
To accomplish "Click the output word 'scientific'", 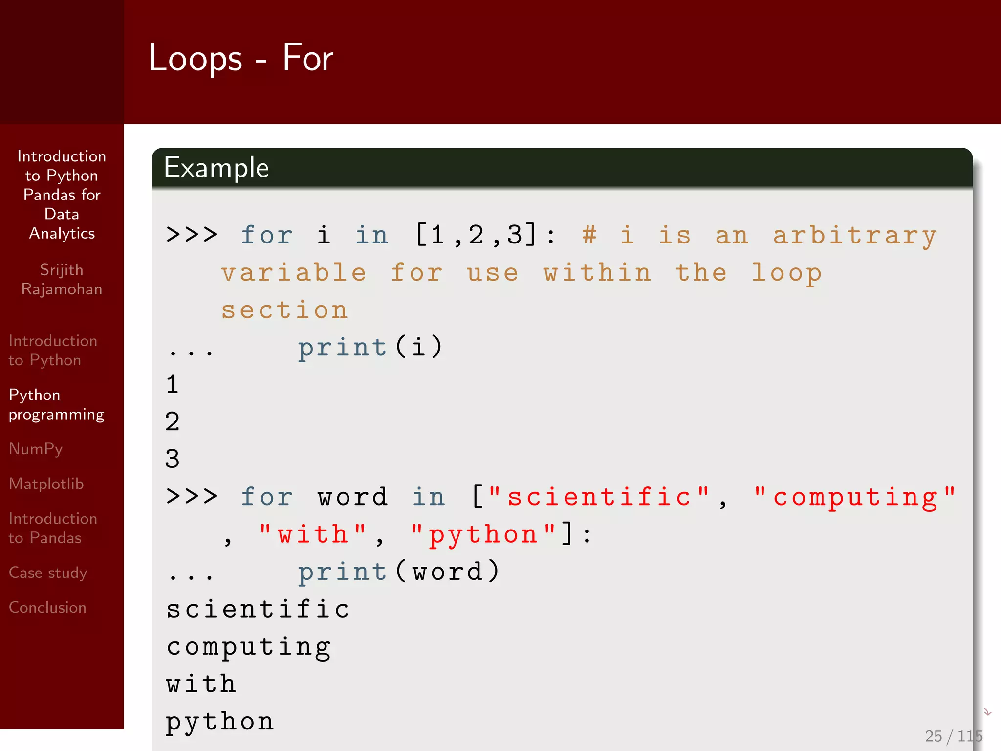I will [258, 609].
